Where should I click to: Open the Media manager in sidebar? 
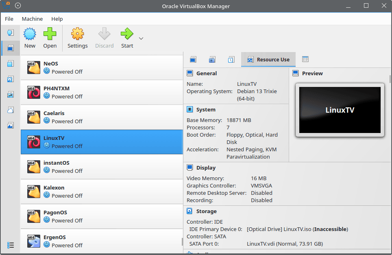tap(11, 79)
